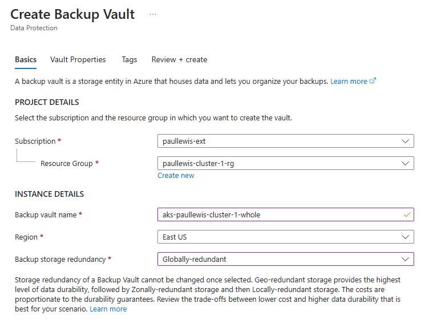Click the Backup storage redundancy chevron arrow
The image size is (437, 332).
[x=405, y=259]
